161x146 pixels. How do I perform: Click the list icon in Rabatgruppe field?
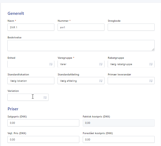(x=151, y=64)
